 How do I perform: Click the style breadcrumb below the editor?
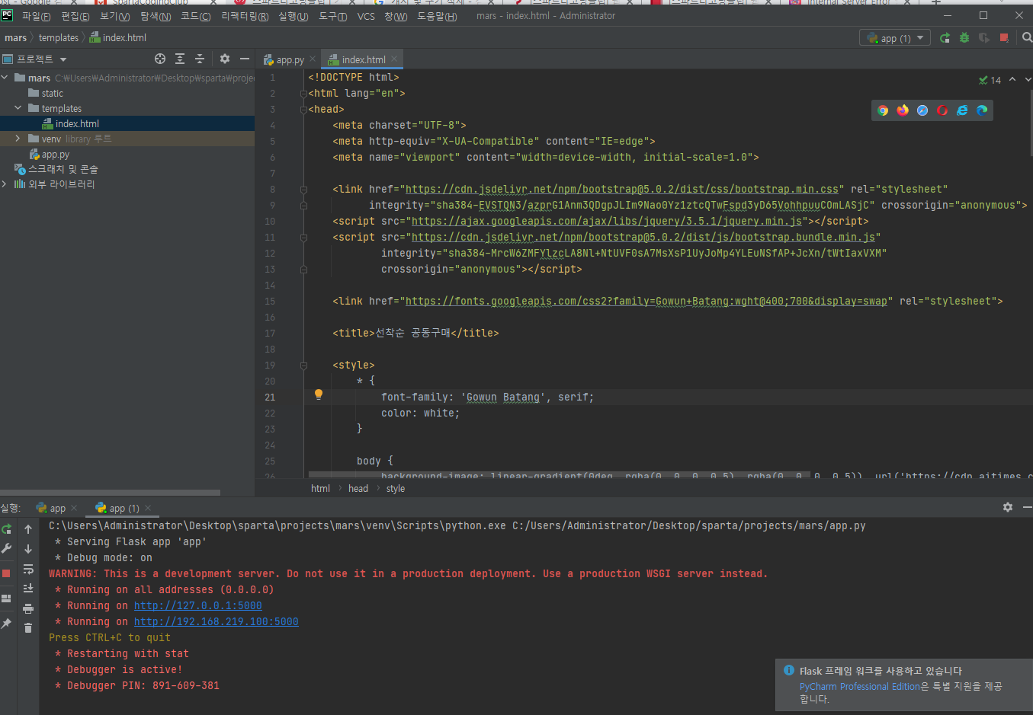click(x=396, y=489)
